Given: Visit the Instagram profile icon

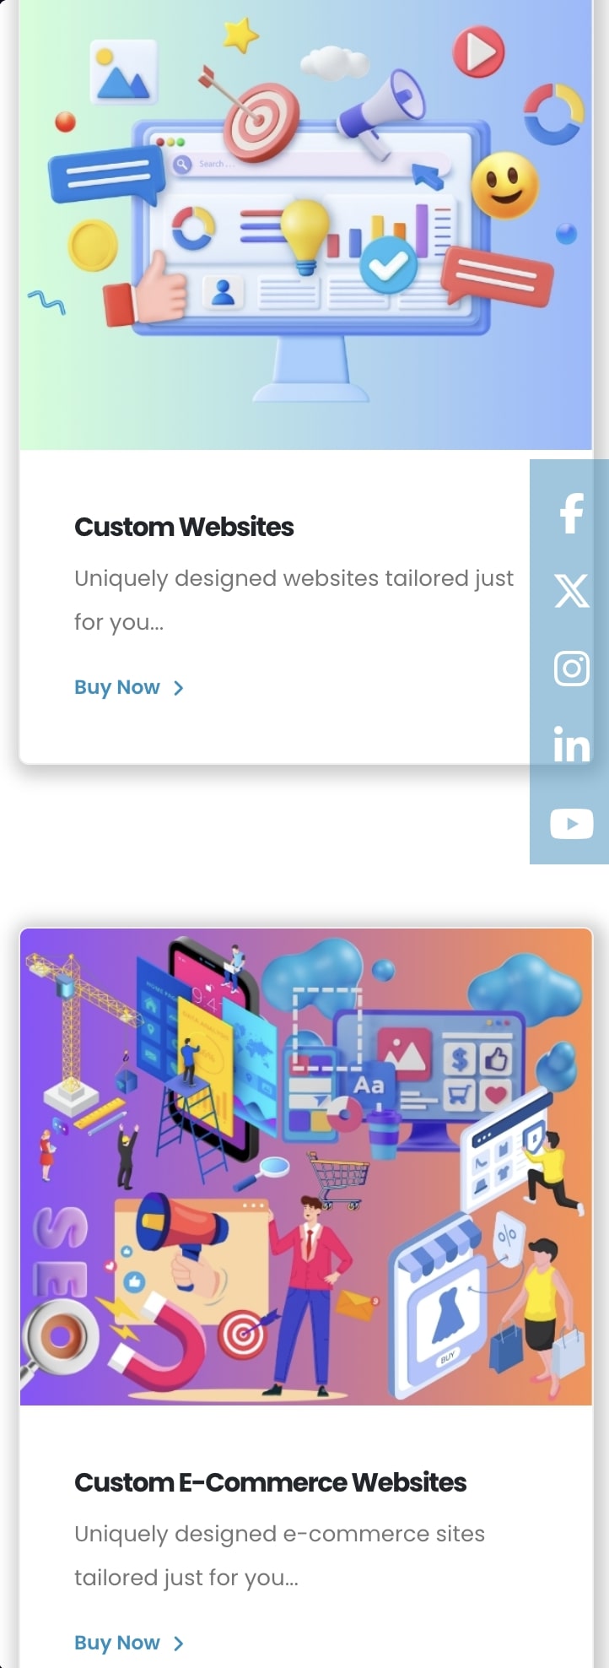Looking at the screenshot, I should pos(571,669).
